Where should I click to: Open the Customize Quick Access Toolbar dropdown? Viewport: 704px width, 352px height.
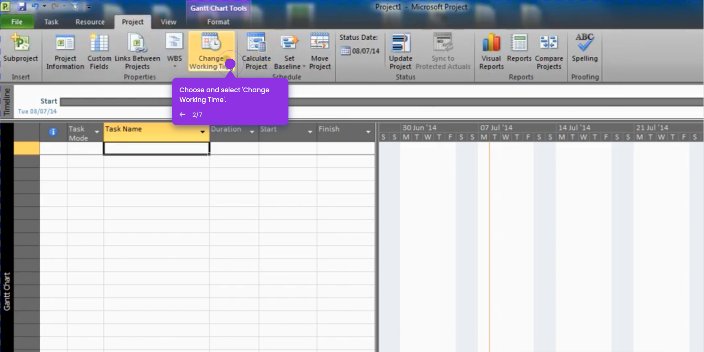(89, 7)
